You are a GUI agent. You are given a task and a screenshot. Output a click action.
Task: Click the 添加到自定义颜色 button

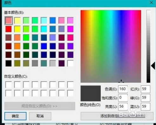tap(117, 116)
